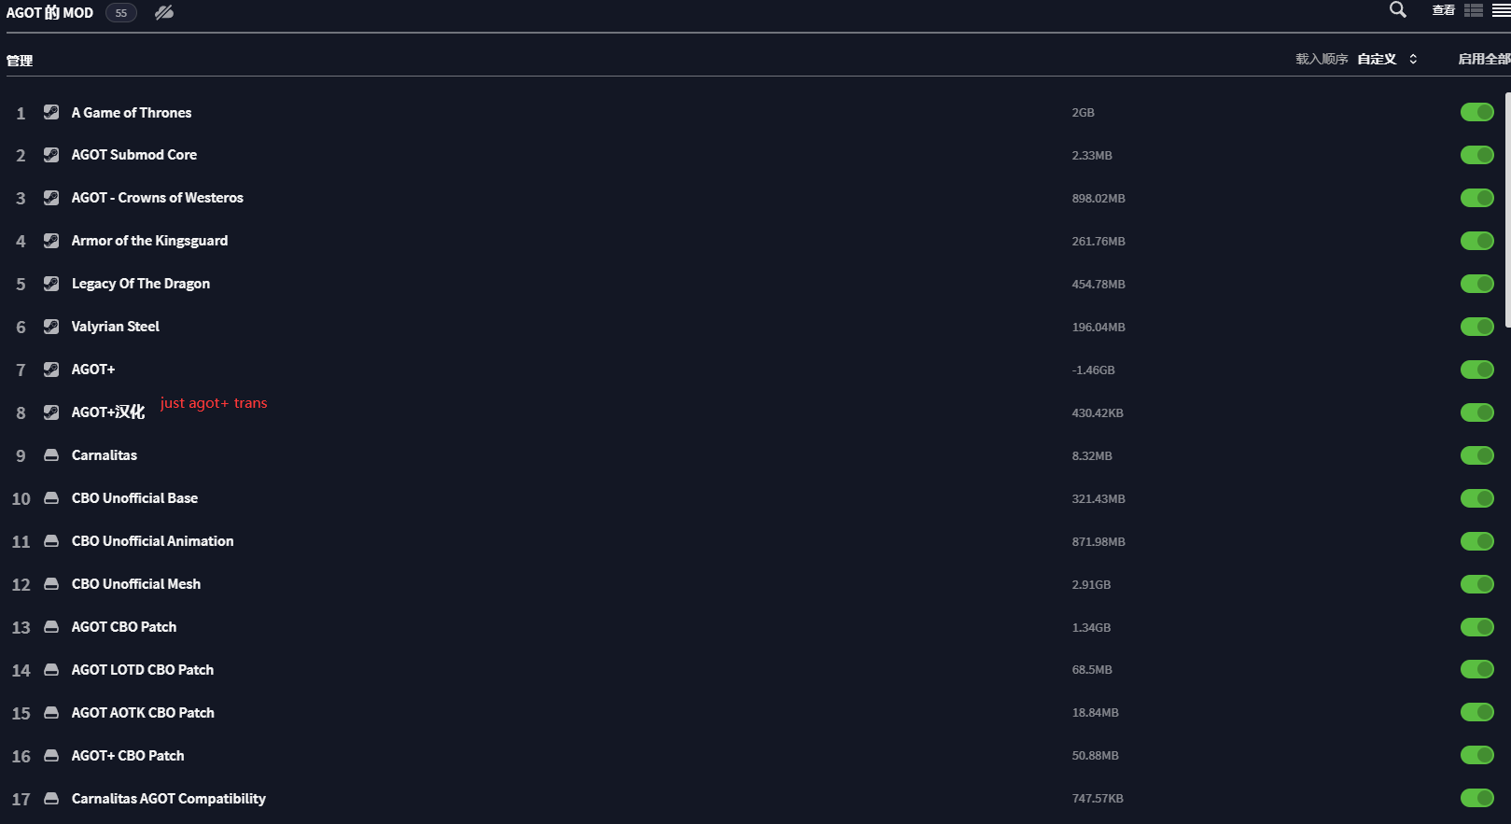Click the Steam icon beside AGOT+汉化
The image size is (1511, 824).
(x=51, y=412)
